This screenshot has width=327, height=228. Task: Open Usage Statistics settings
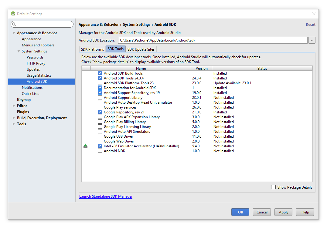[39, 75]
